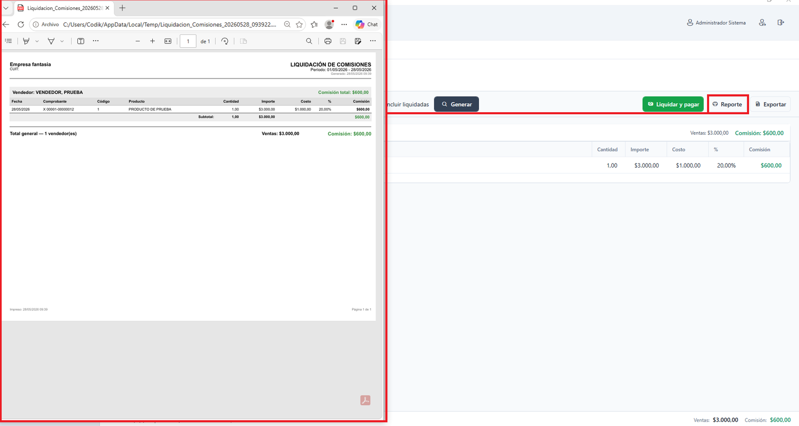Click the Liquidar y pagar button
Viewport: 799px width, 426px height.
[673, 104]
